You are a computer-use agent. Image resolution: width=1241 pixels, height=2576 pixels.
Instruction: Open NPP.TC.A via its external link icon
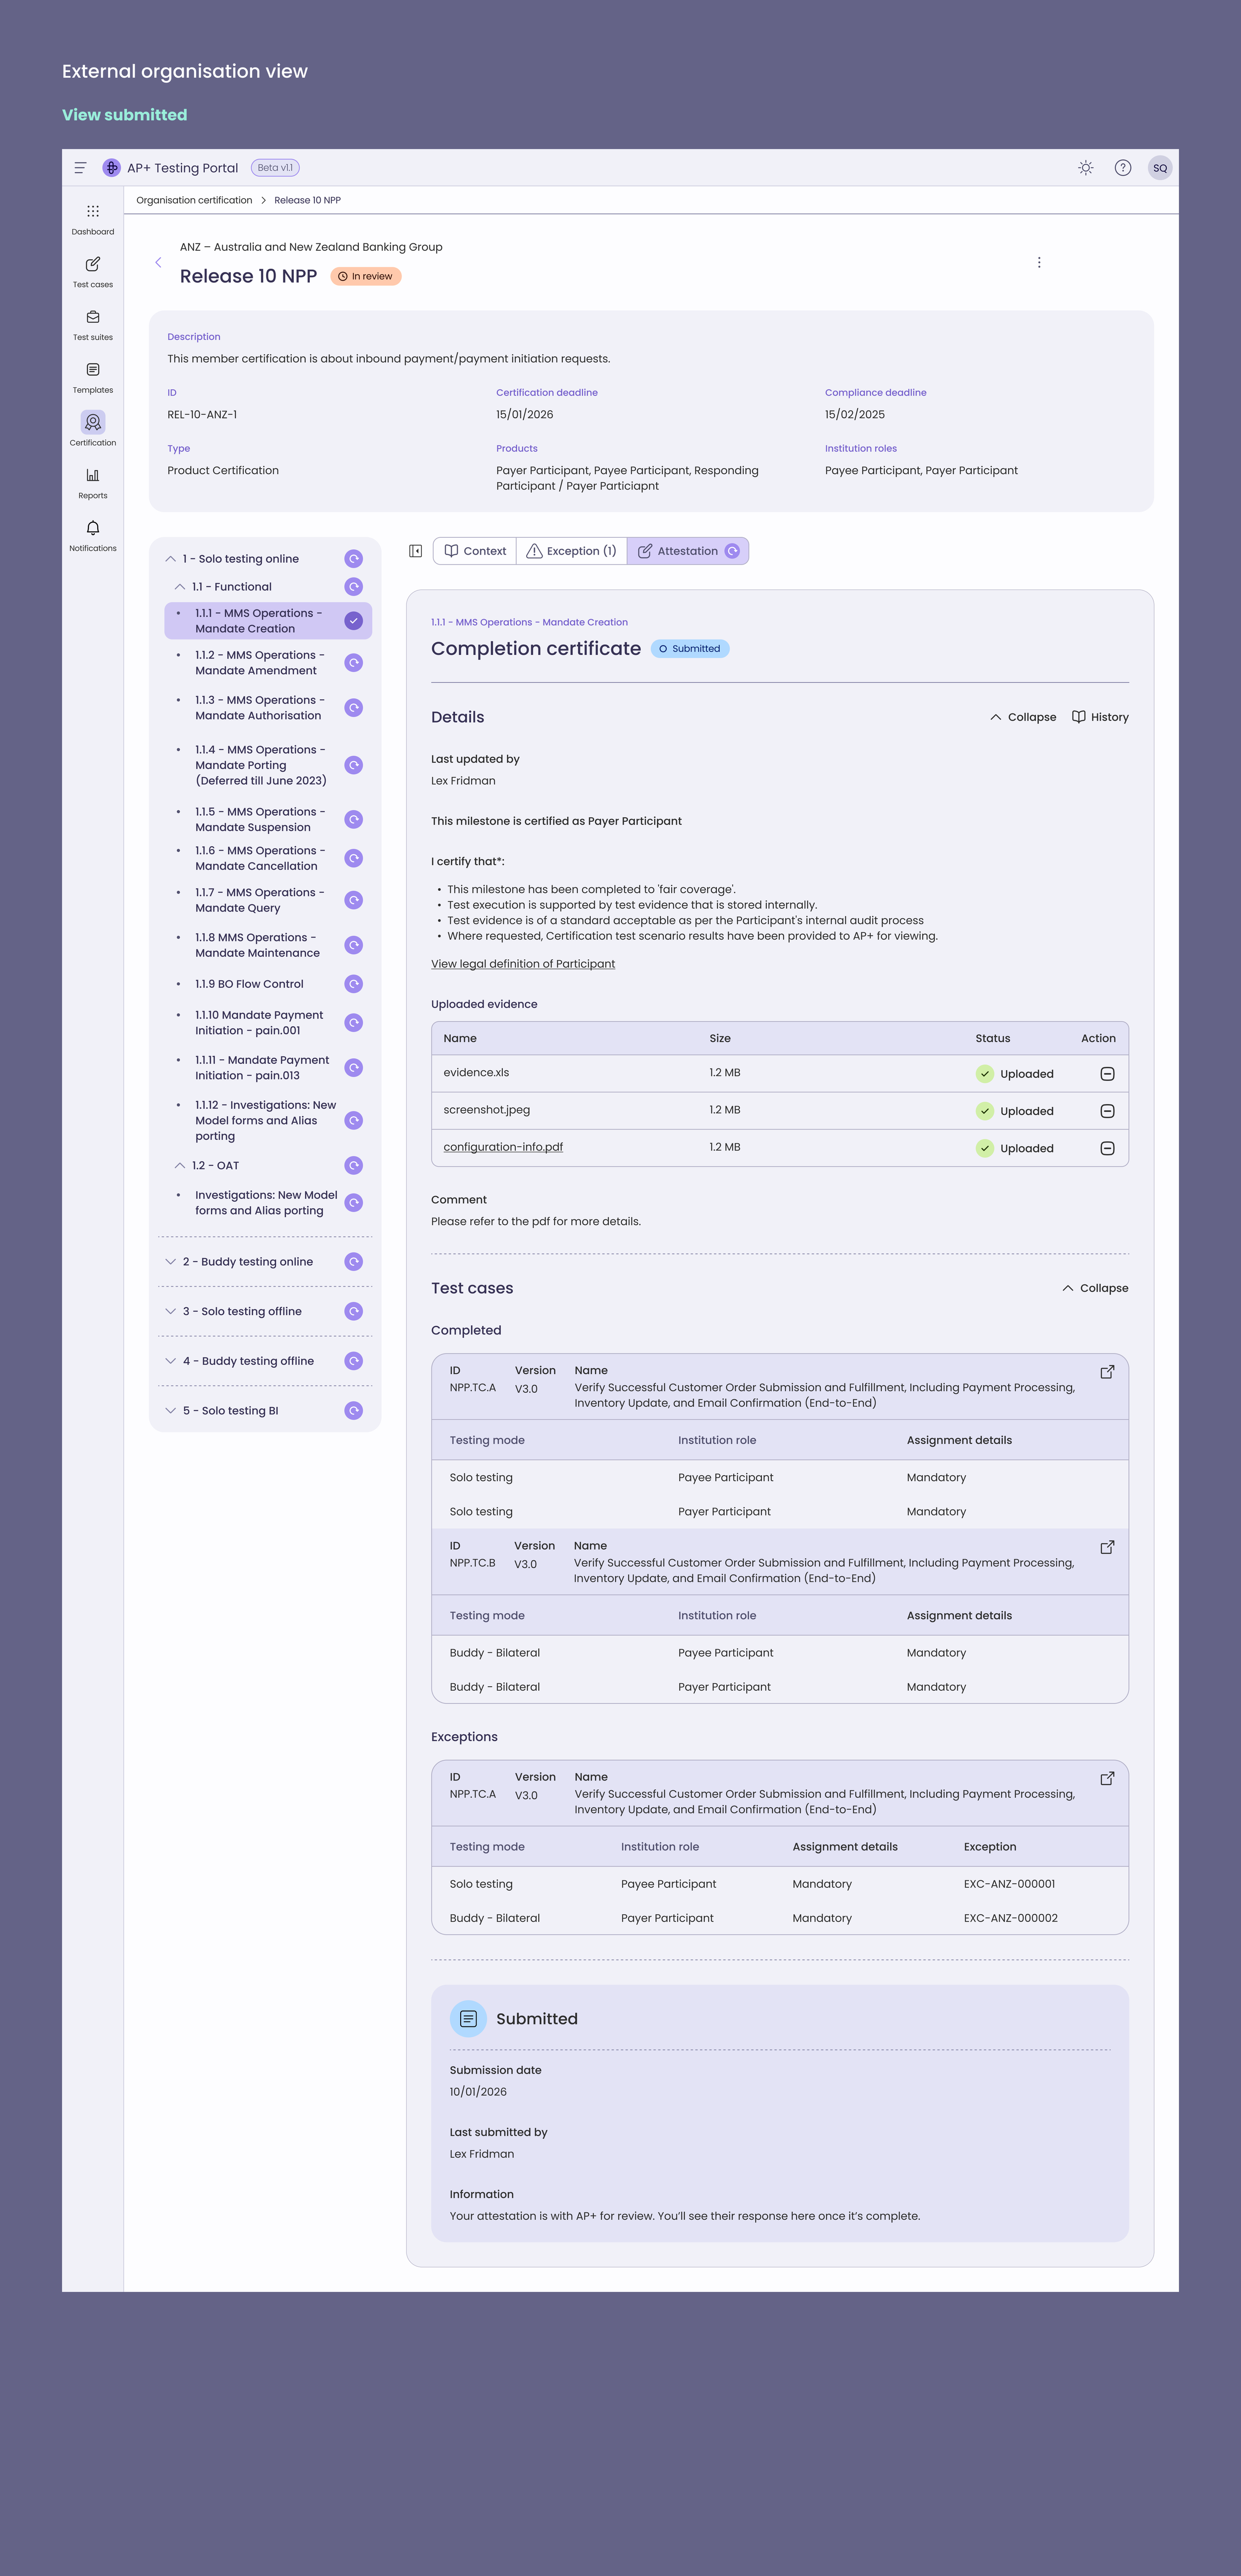click(1107, 1372)
